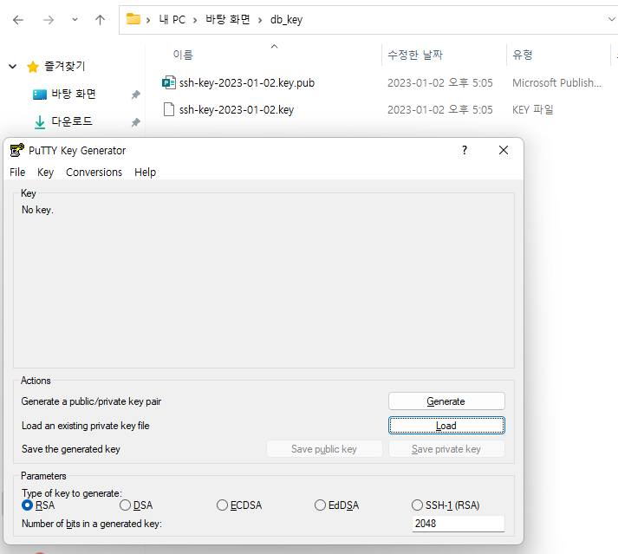Screen dimensions: 618x554
Task: Click date cell of key.pub file
Action: (439, 83)
